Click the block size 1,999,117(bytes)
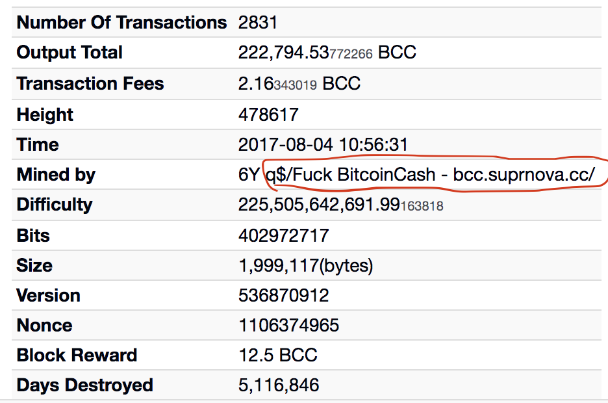This screenshot has height=403, width=608. [x=305, y=266]
